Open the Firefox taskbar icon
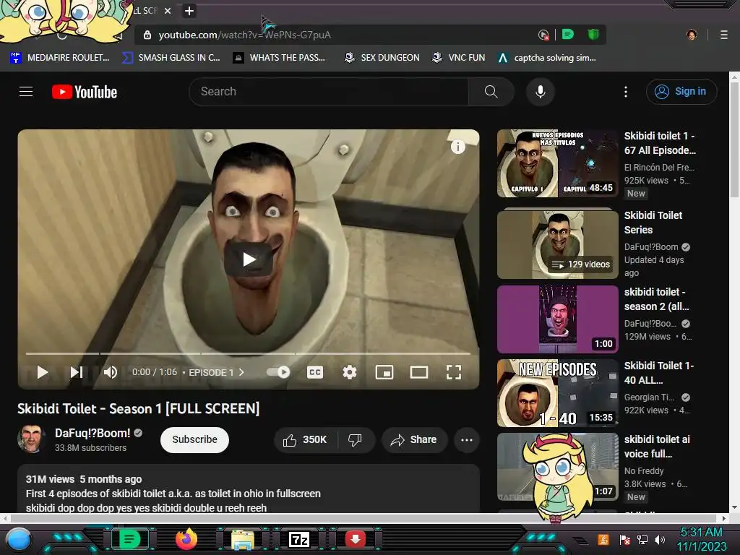740x555 pixels. 186,539
